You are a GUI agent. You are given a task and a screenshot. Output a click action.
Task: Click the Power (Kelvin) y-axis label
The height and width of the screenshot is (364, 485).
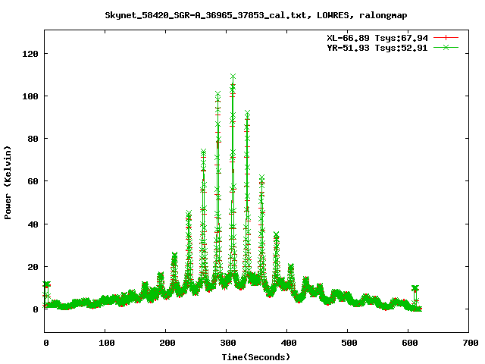(8, 183)
